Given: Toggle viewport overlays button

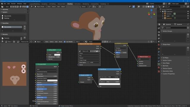Looking at the screenshot, I should [139, 7].
